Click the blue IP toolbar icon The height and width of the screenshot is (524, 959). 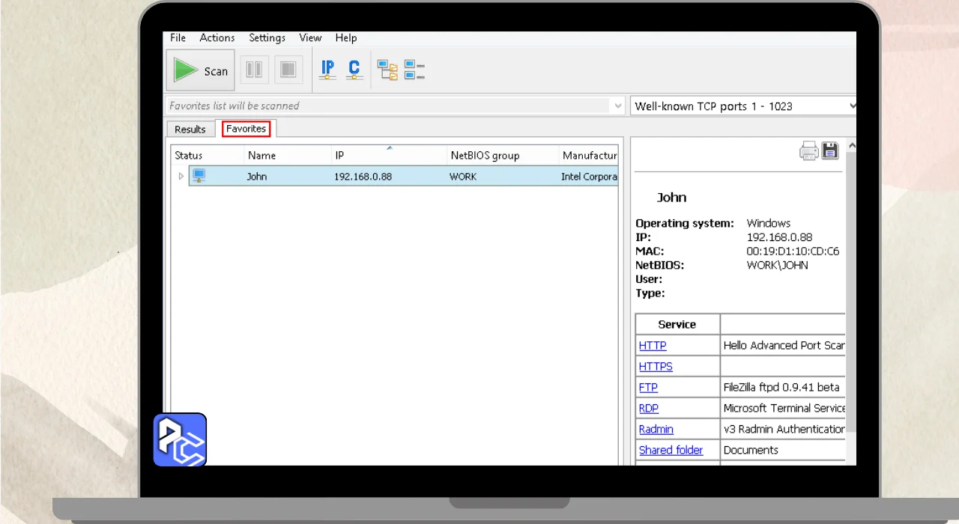point(327,70)
